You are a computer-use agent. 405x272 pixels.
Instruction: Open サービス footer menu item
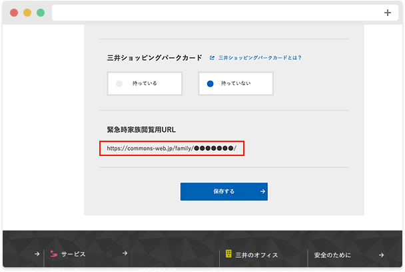[73, 255]
